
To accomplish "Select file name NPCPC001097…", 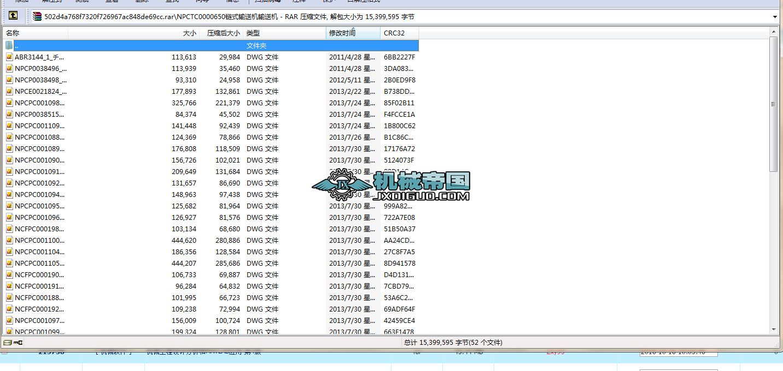I will [39, 321].
